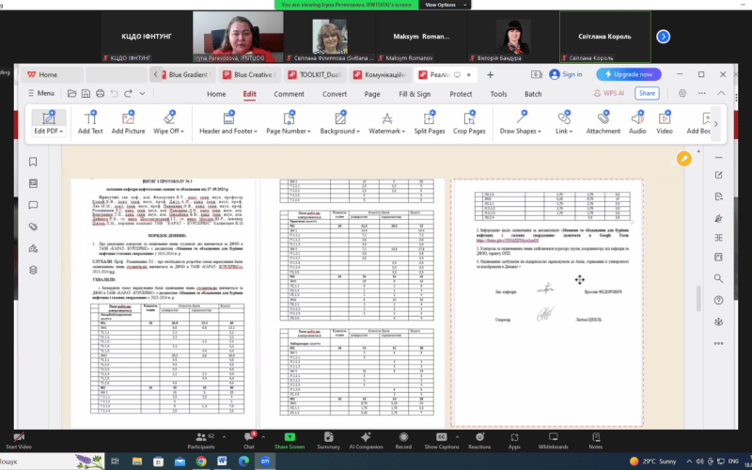752x470 pixels.
Task: Click the Attachment tool
Action: click(603, 123)
